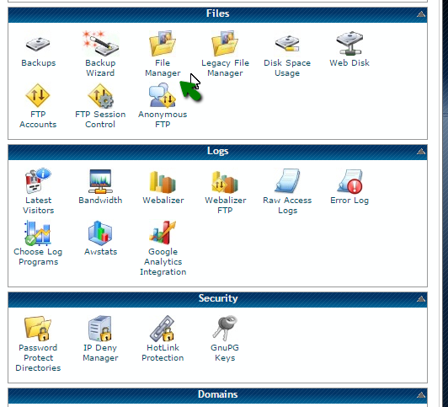Screen dimensions: 448x407
Task: Open the Disk Space Usage icon
Action: coord(287,44)
